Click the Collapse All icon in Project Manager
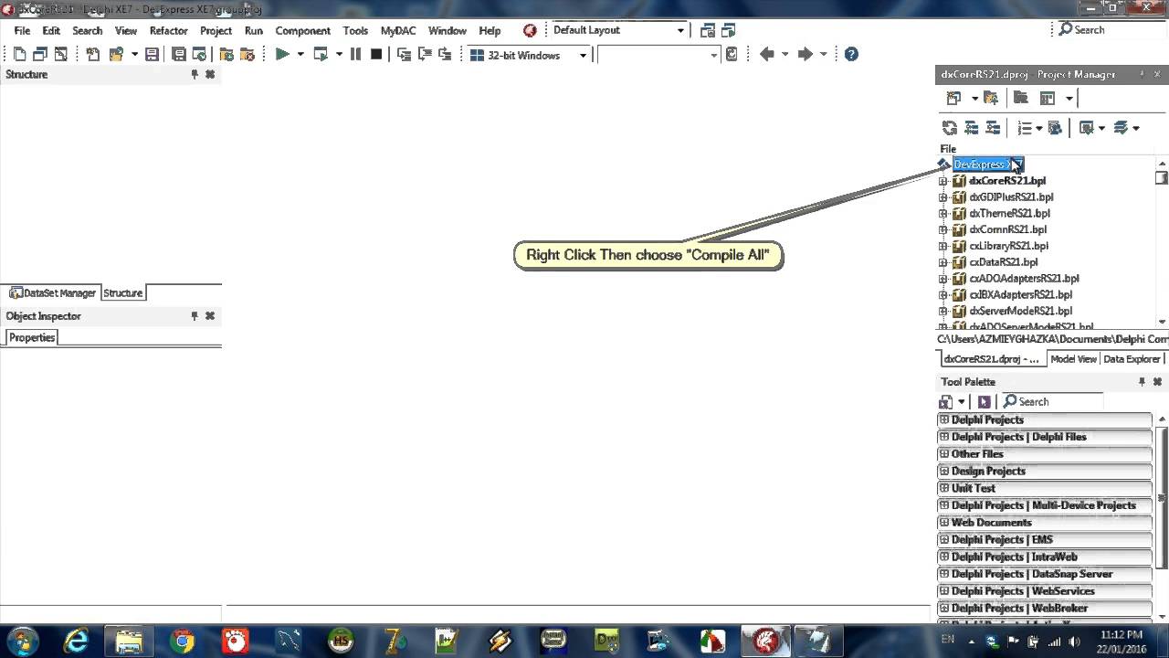Screen dimensions: 1169x658 tap(993, 128)
